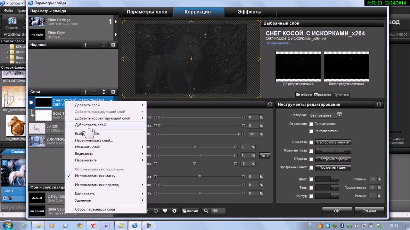
Task: Click the magnifier zoom icon
Action: pos(206,211)
